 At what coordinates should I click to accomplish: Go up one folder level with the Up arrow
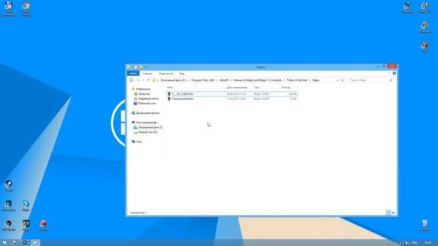click(149, 81)
